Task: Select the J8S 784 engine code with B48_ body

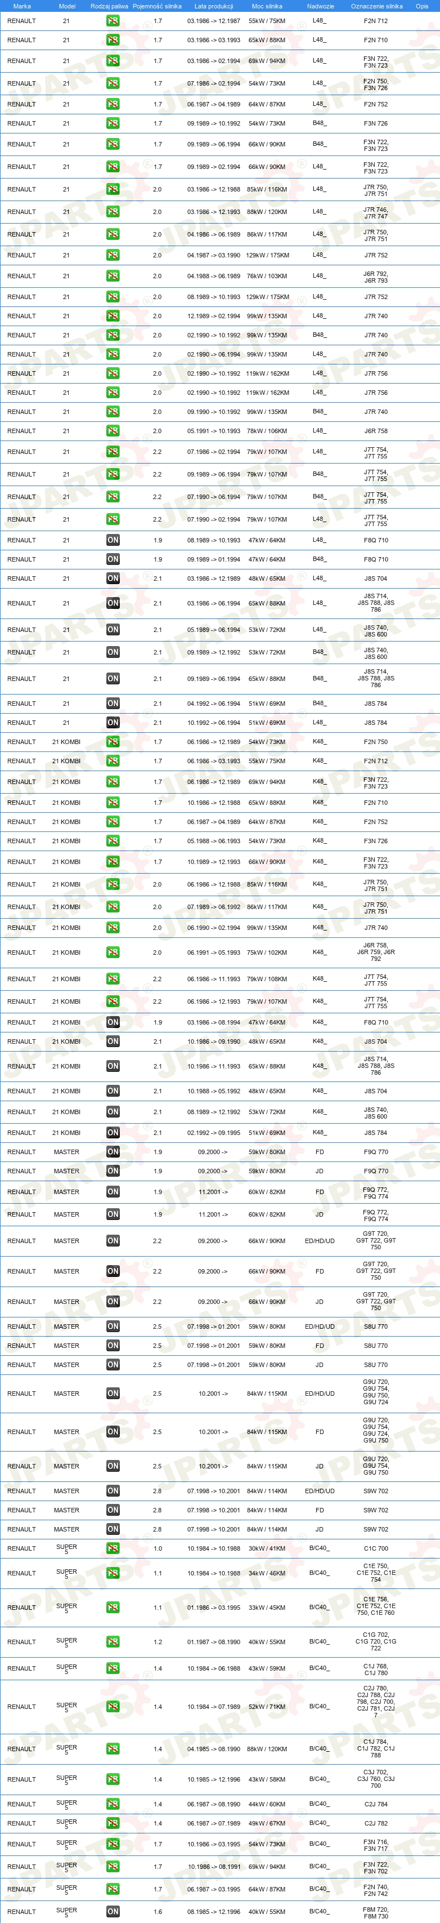Action: (x=376, y=703)
